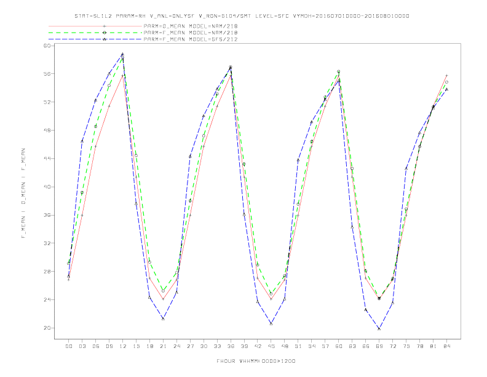Click blue GFS triangle marker at hour 21 minimum
This screenshot has height=377, width=487.
[163, 318]
